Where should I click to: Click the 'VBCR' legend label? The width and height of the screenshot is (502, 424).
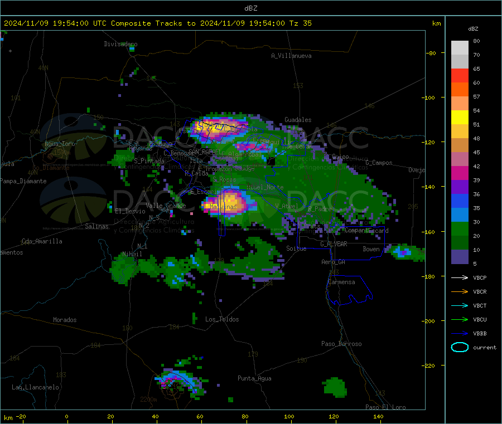(x=480, y=291)
